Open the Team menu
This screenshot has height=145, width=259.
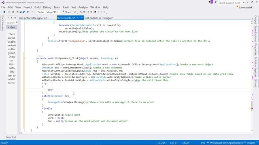[57, 7]
